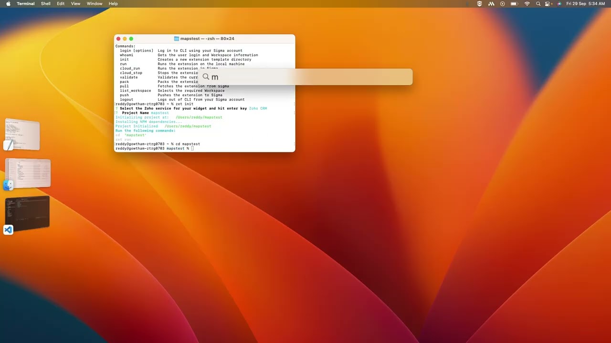This screenshot has width=611, height=343.
Task: Open the Terminal application menu
Action: [25, 3]
